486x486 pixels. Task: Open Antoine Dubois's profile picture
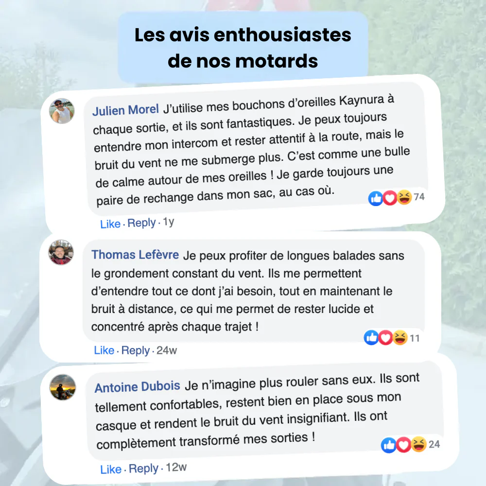click(63, 387)
